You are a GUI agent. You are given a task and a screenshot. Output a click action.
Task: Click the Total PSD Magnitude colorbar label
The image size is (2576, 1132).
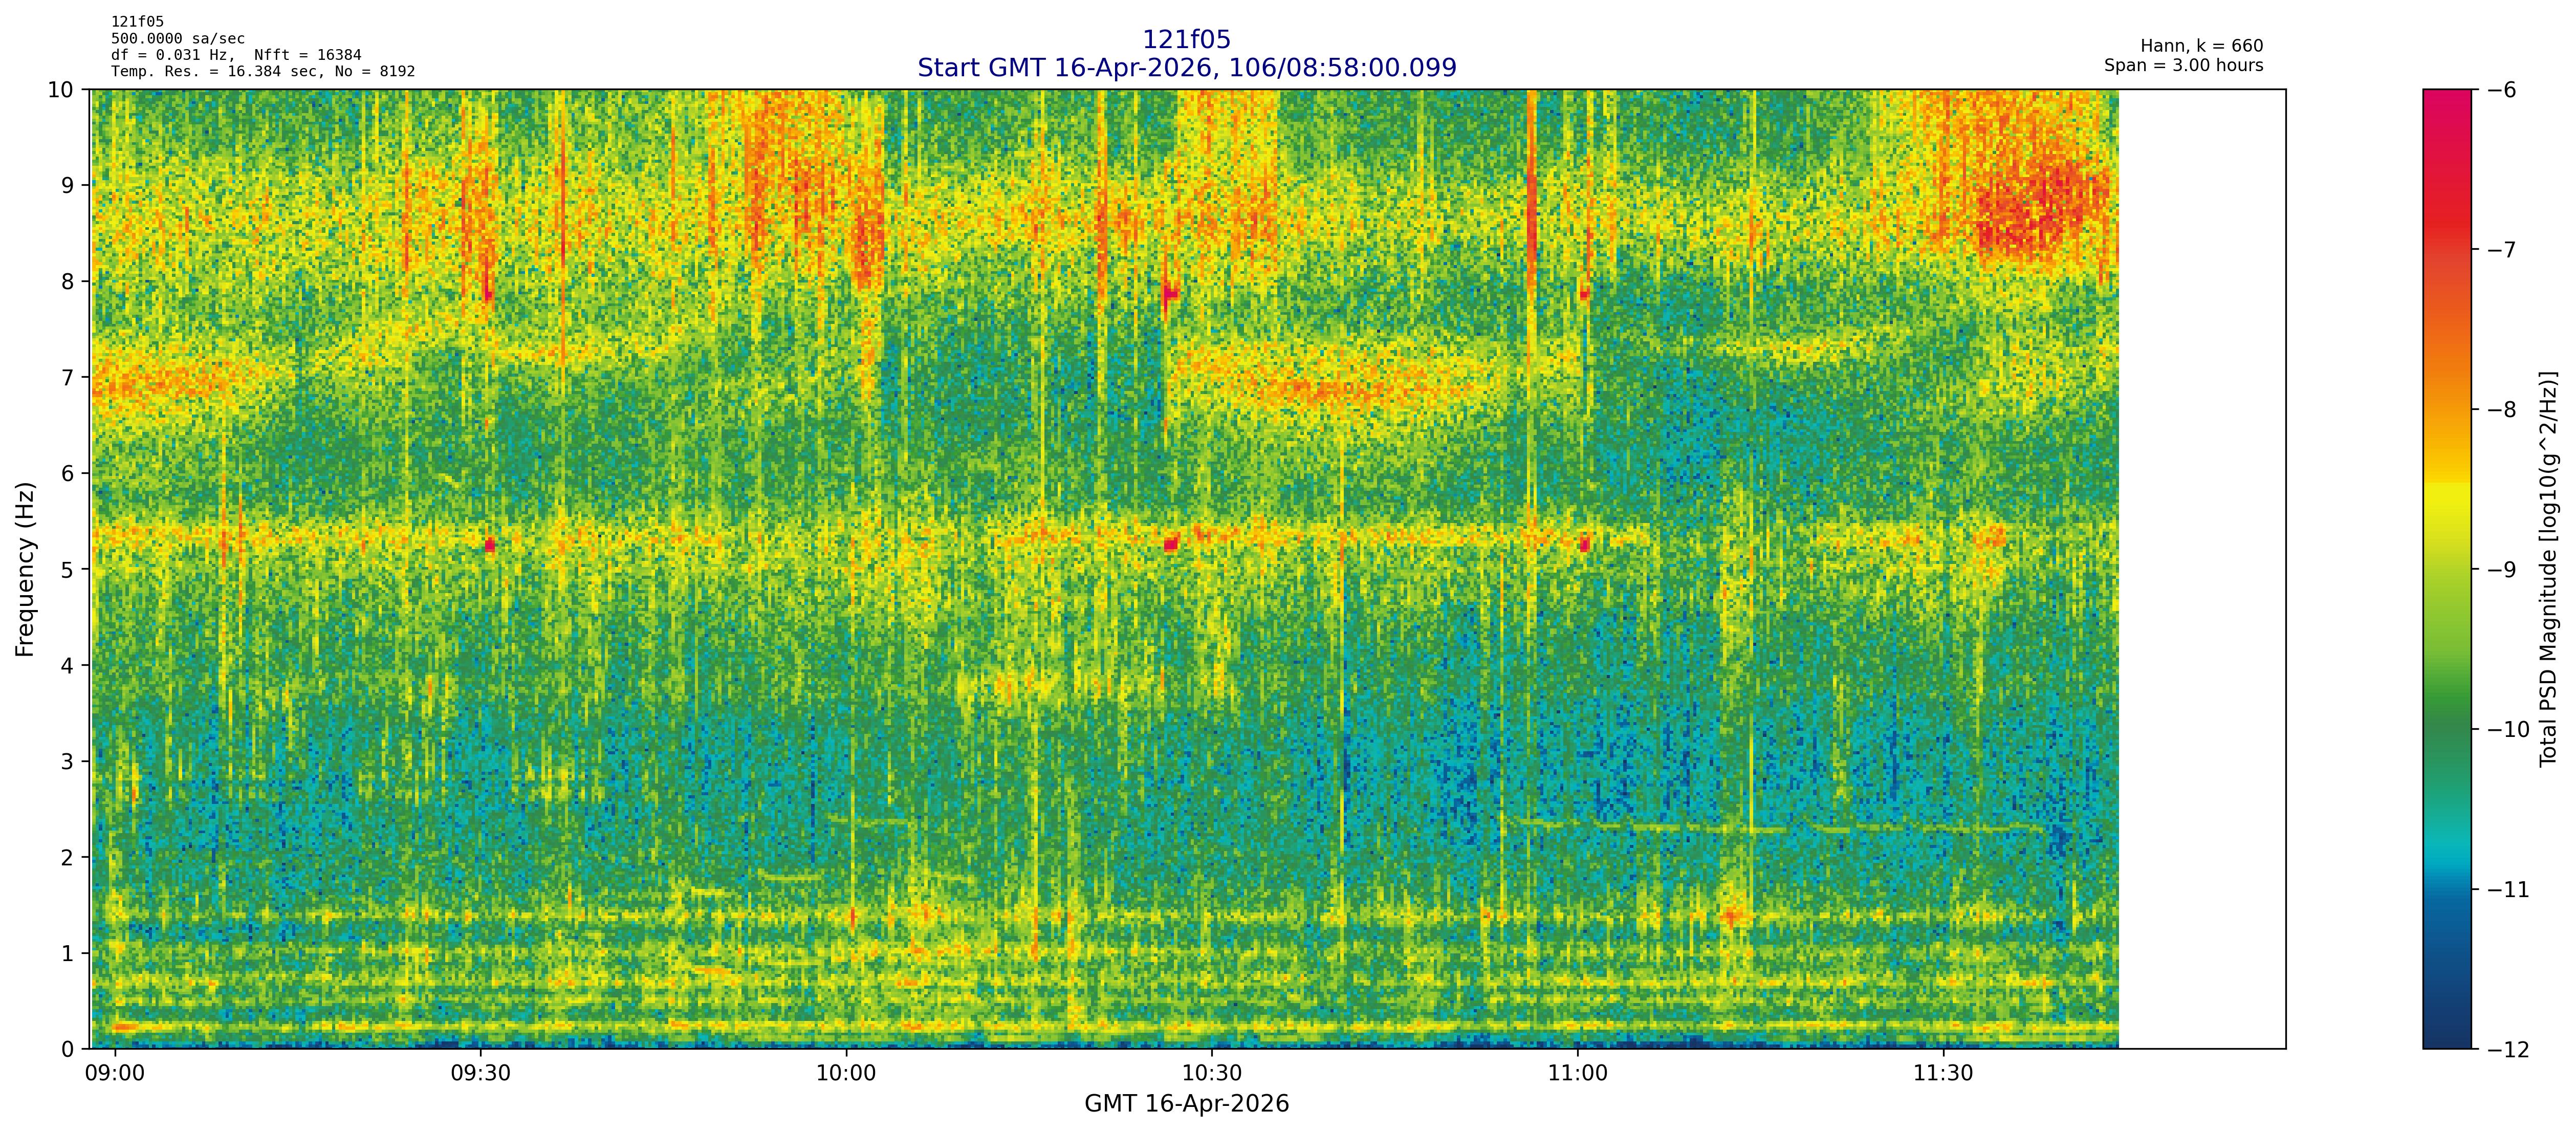pyautogui.click(x=2549, y=569)
